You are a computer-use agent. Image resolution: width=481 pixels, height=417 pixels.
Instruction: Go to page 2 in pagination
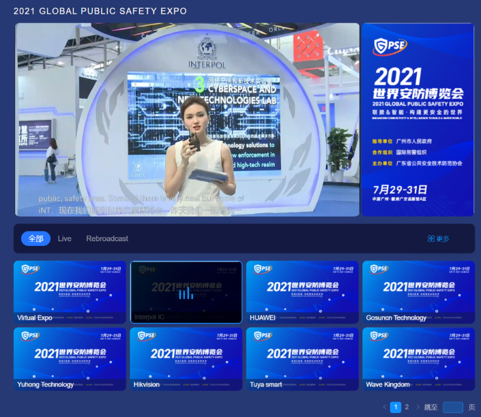point(407,407)
